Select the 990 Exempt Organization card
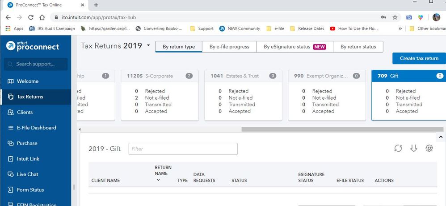This screenshot has width=446, height=206. [x=327, y=96]
